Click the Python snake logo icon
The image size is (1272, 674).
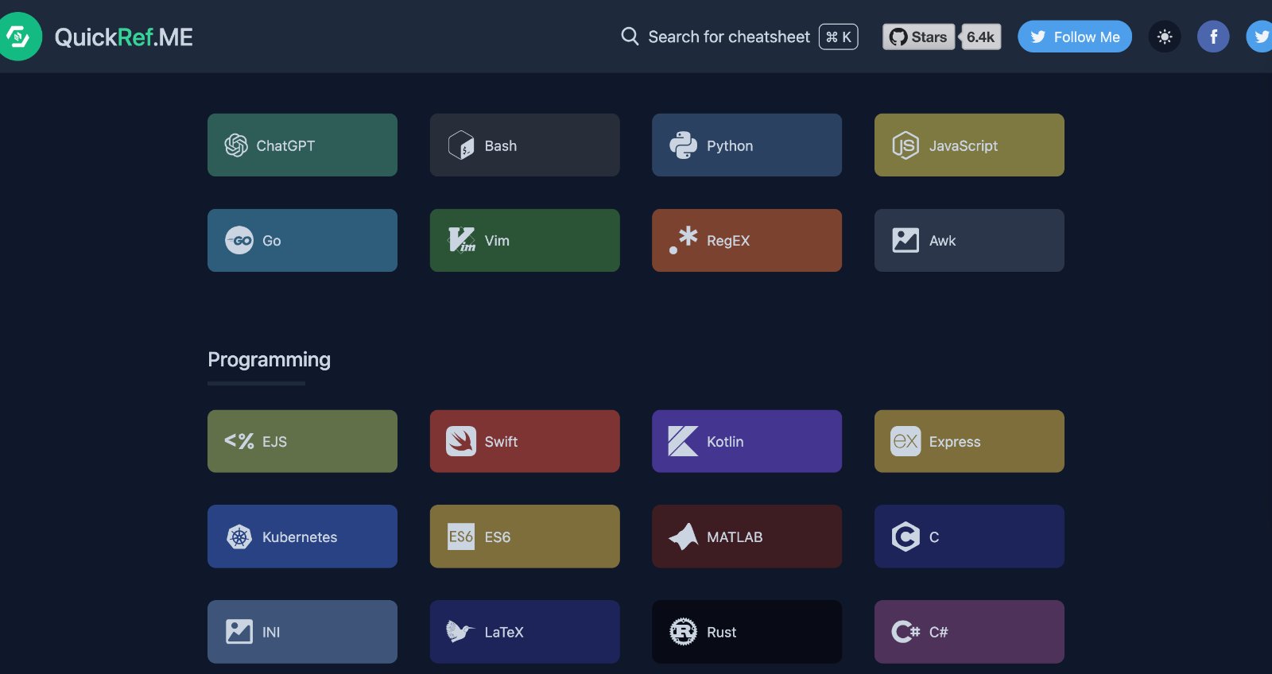(x=683, y=145)
